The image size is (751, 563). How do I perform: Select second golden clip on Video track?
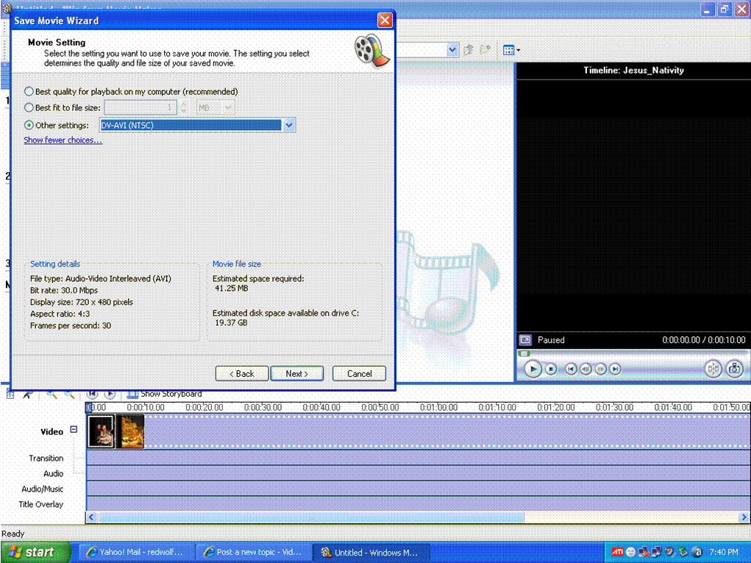pyautogui.click(x=130, y=432)
